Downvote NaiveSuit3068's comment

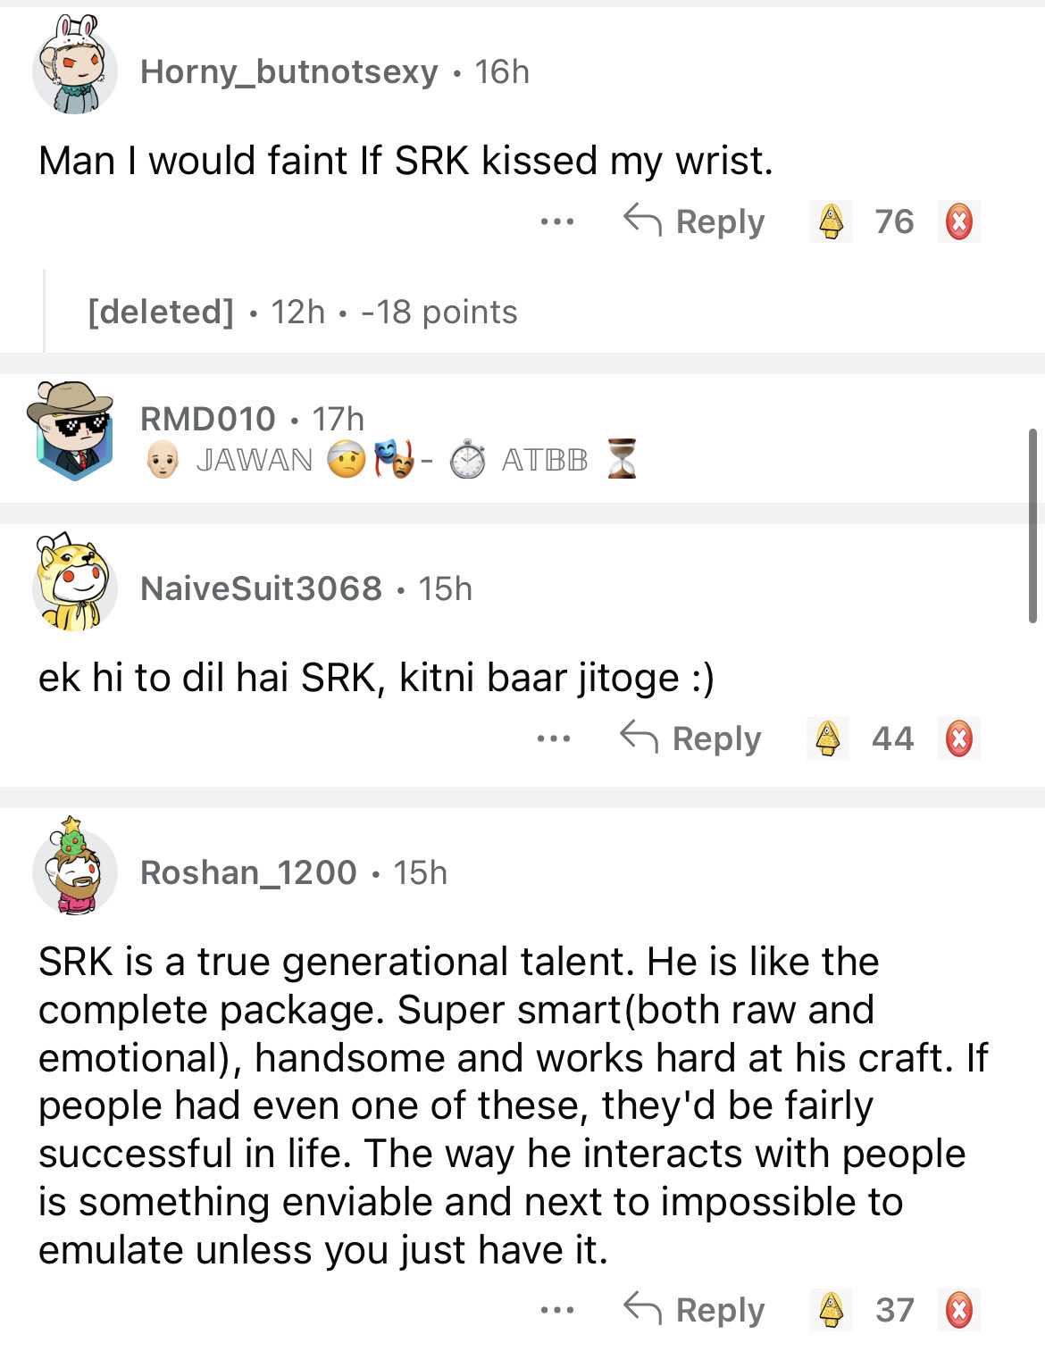tap(959, 738)
